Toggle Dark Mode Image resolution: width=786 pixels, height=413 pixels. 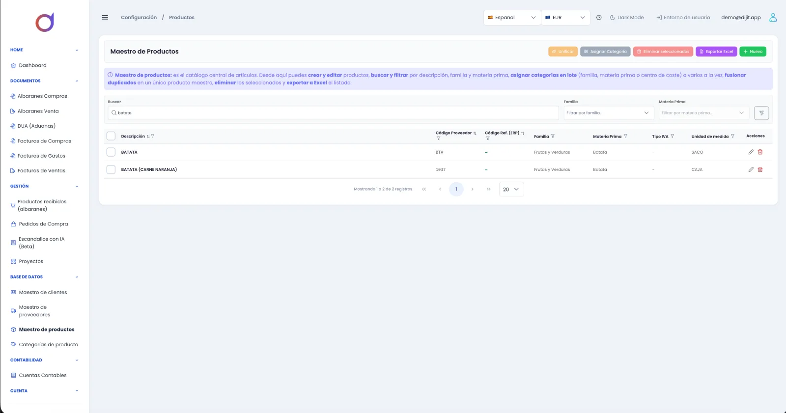(x=627, y=17)
